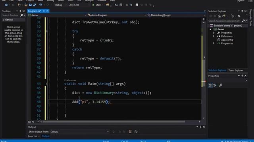Click the decrease indent toolbar icon
Screen dimensions: 254x142
[x=127, y=5]
